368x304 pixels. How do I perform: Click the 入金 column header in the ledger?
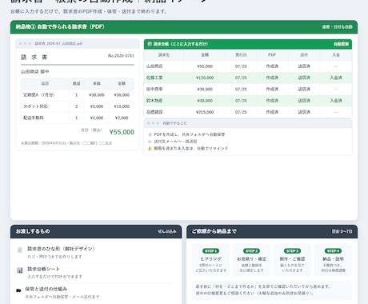[336, 54]
